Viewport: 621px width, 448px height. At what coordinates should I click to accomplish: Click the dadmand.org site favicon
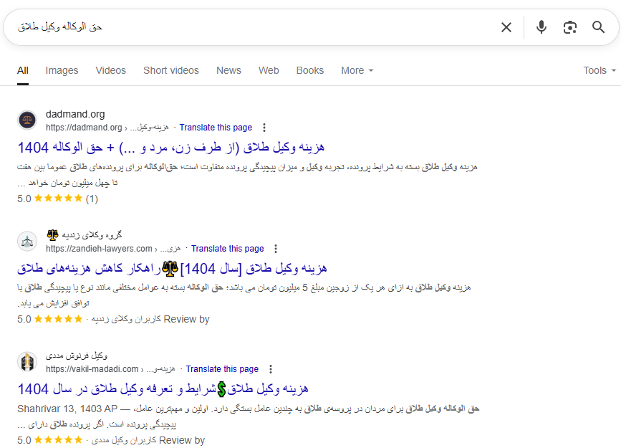tap(27, 120)
